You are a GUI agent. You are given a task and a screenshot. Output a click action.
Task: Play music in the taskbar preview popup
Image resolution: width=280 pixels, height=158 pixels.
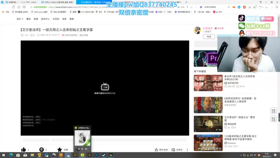coord(82,149)
